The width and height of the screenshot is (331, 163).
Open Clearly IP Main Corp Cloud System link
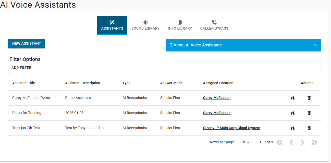pos(231,128)
